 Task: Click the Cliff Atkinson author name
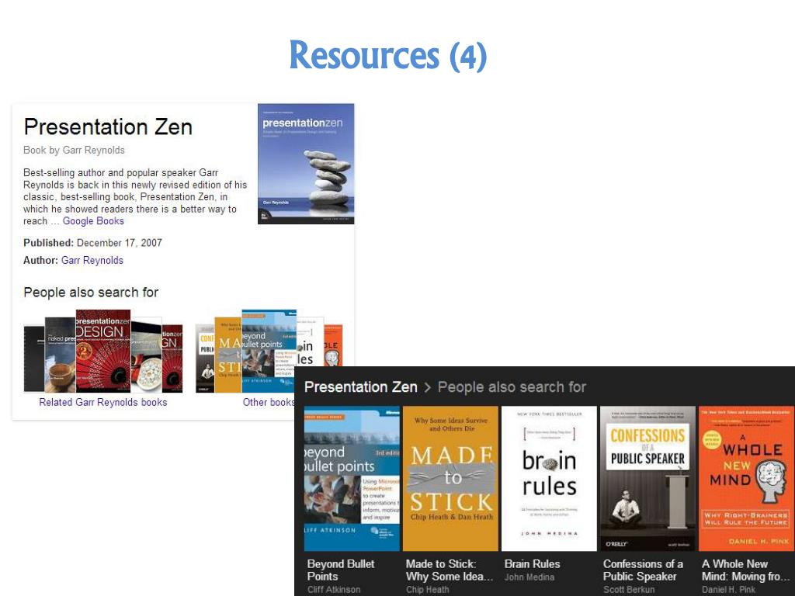click(x=334, y=590)
